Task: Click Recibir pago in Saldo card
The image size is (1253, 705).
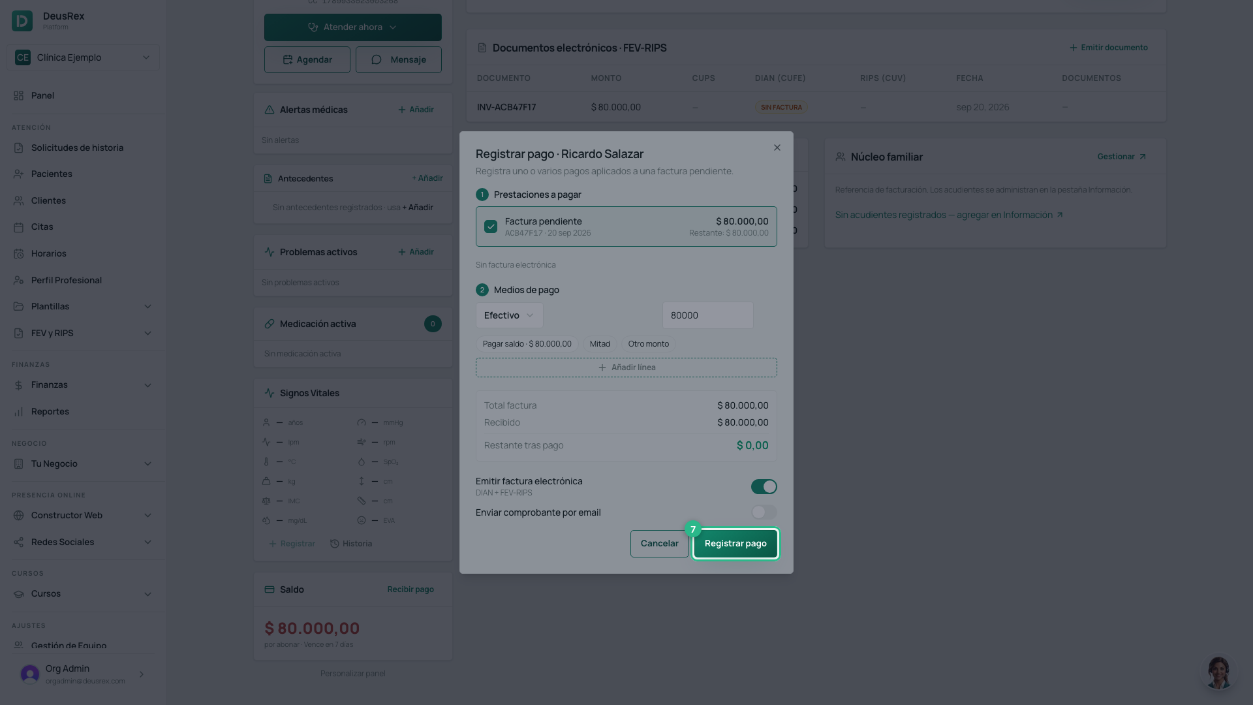Action: 410,589
